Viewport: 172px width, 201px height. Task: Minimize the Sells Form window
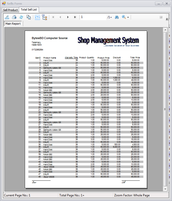tap(159, 4)
